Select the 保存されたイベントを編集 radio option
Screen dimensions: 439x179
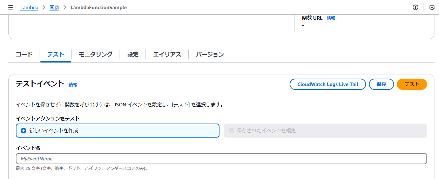325,131
